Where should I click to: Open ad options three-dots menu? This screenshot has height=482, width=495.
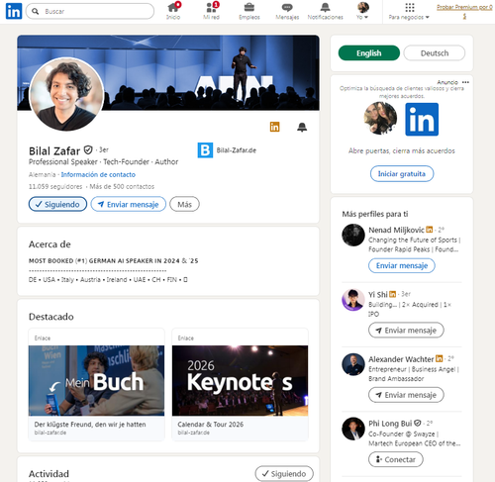click(x=465, y=82)
